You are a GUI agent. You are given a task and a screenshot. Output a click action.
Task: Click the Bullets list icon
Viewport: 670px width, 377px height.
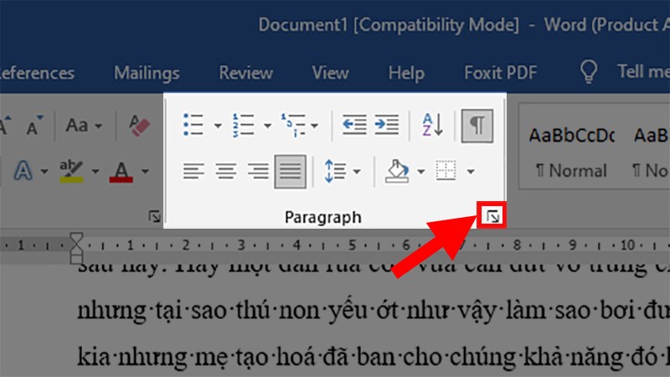click(193, 125)
